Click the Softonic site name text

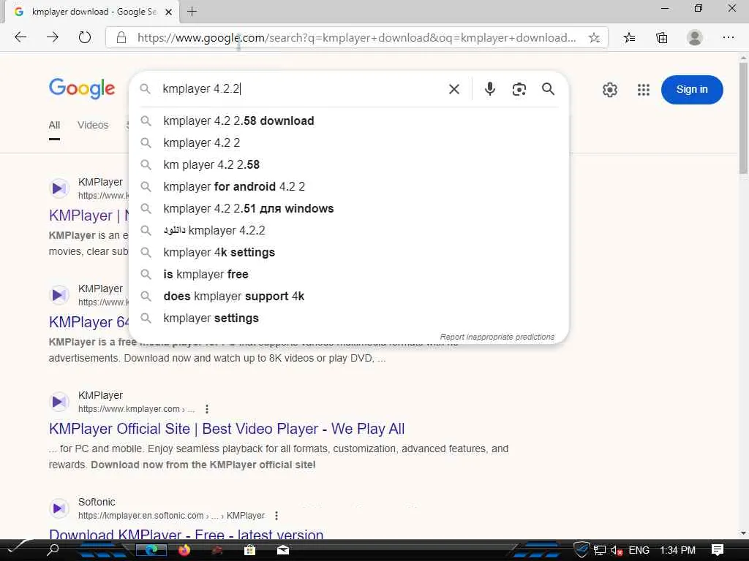tap(97, 502)
